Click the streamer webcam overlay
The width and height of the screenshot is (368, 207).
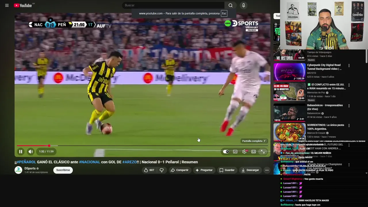click(x=324, y=25)
